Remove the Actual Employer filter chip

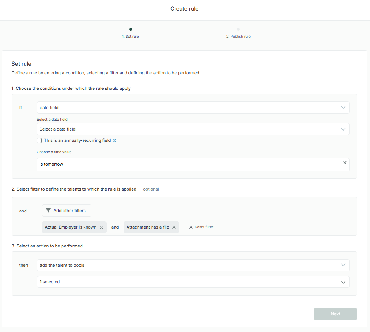point(101,227)
